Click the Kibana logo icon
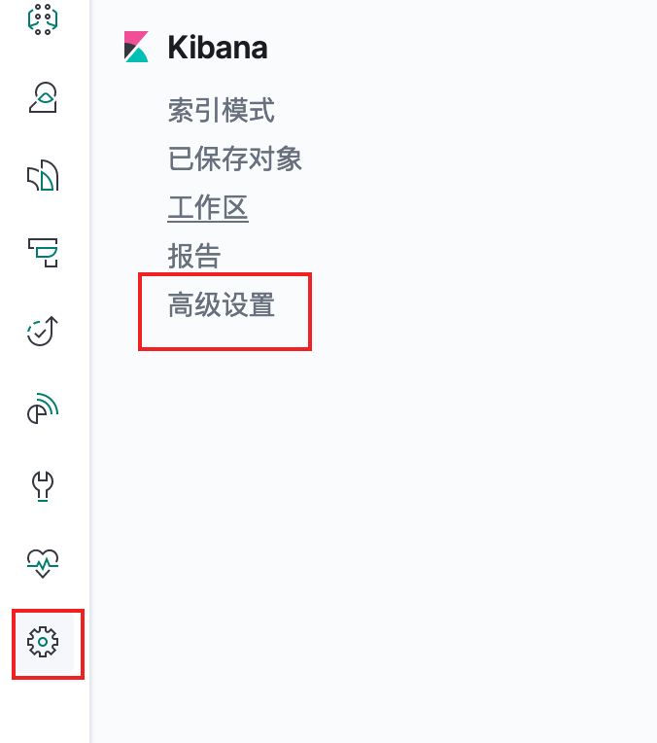This screenshot has height=743, width=657. point(136,47)
